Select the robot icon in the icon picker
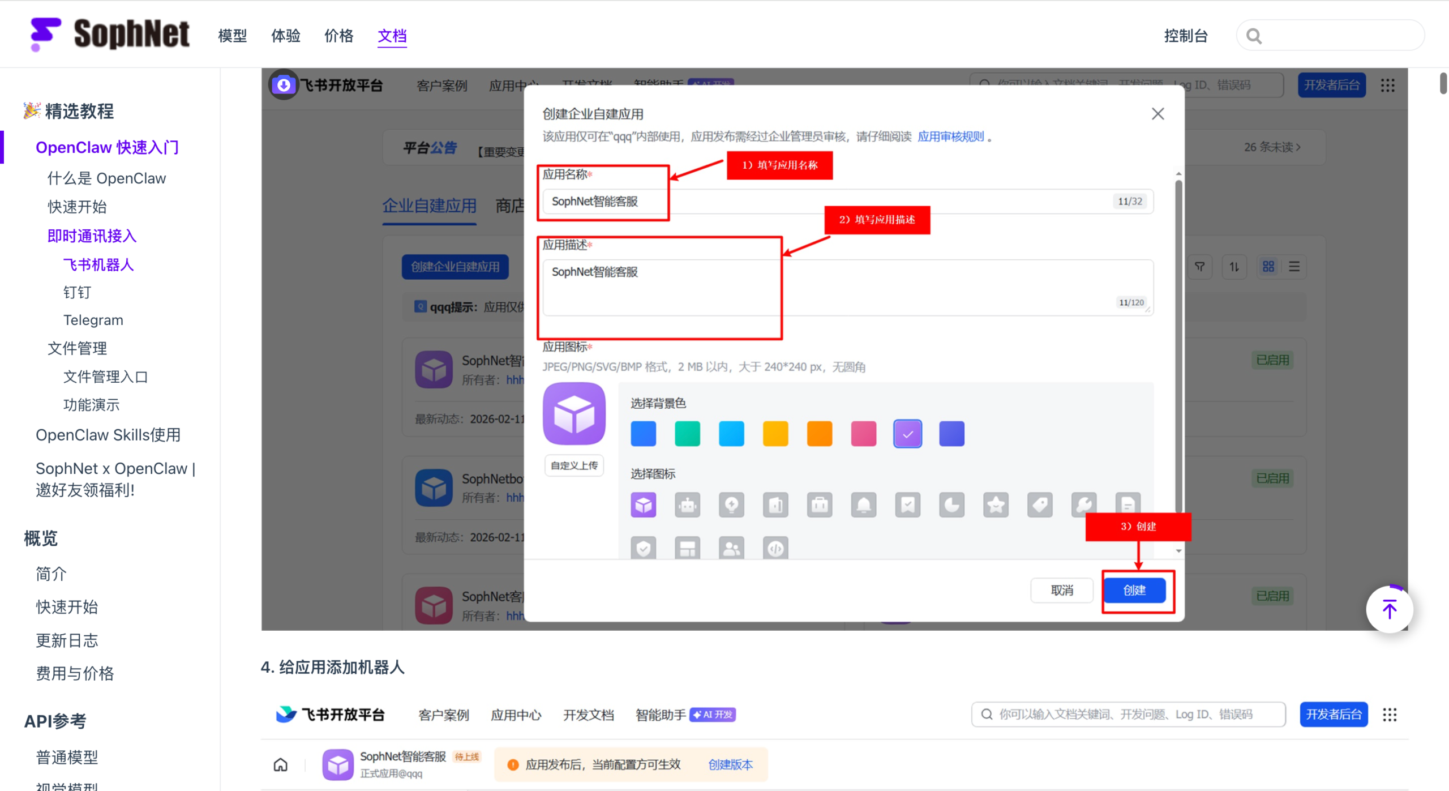Viewport: 1449px width, 791px height. (687, 504)
